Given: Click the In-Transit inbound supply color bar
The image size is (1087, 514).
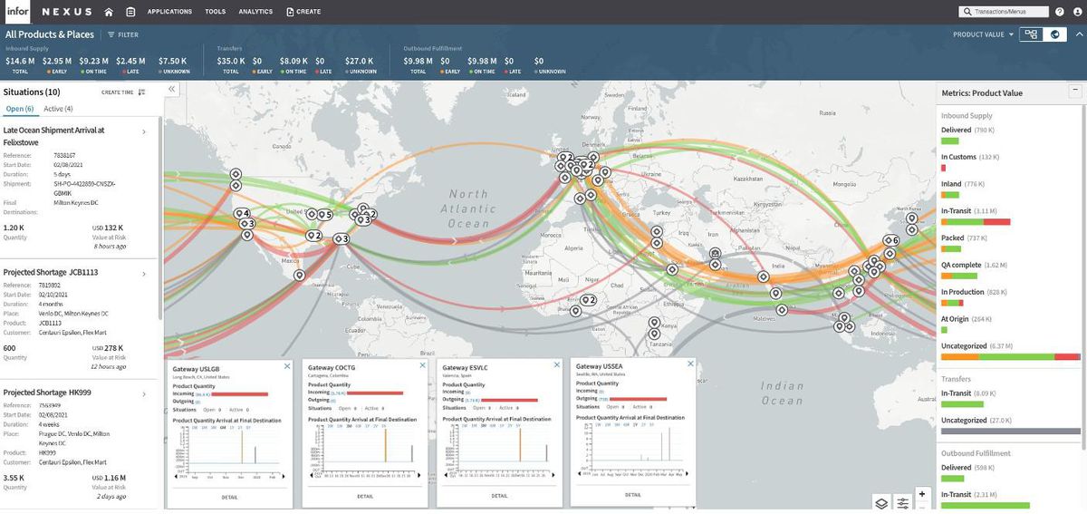Looking at the screenshot, I should pos(976,221).
